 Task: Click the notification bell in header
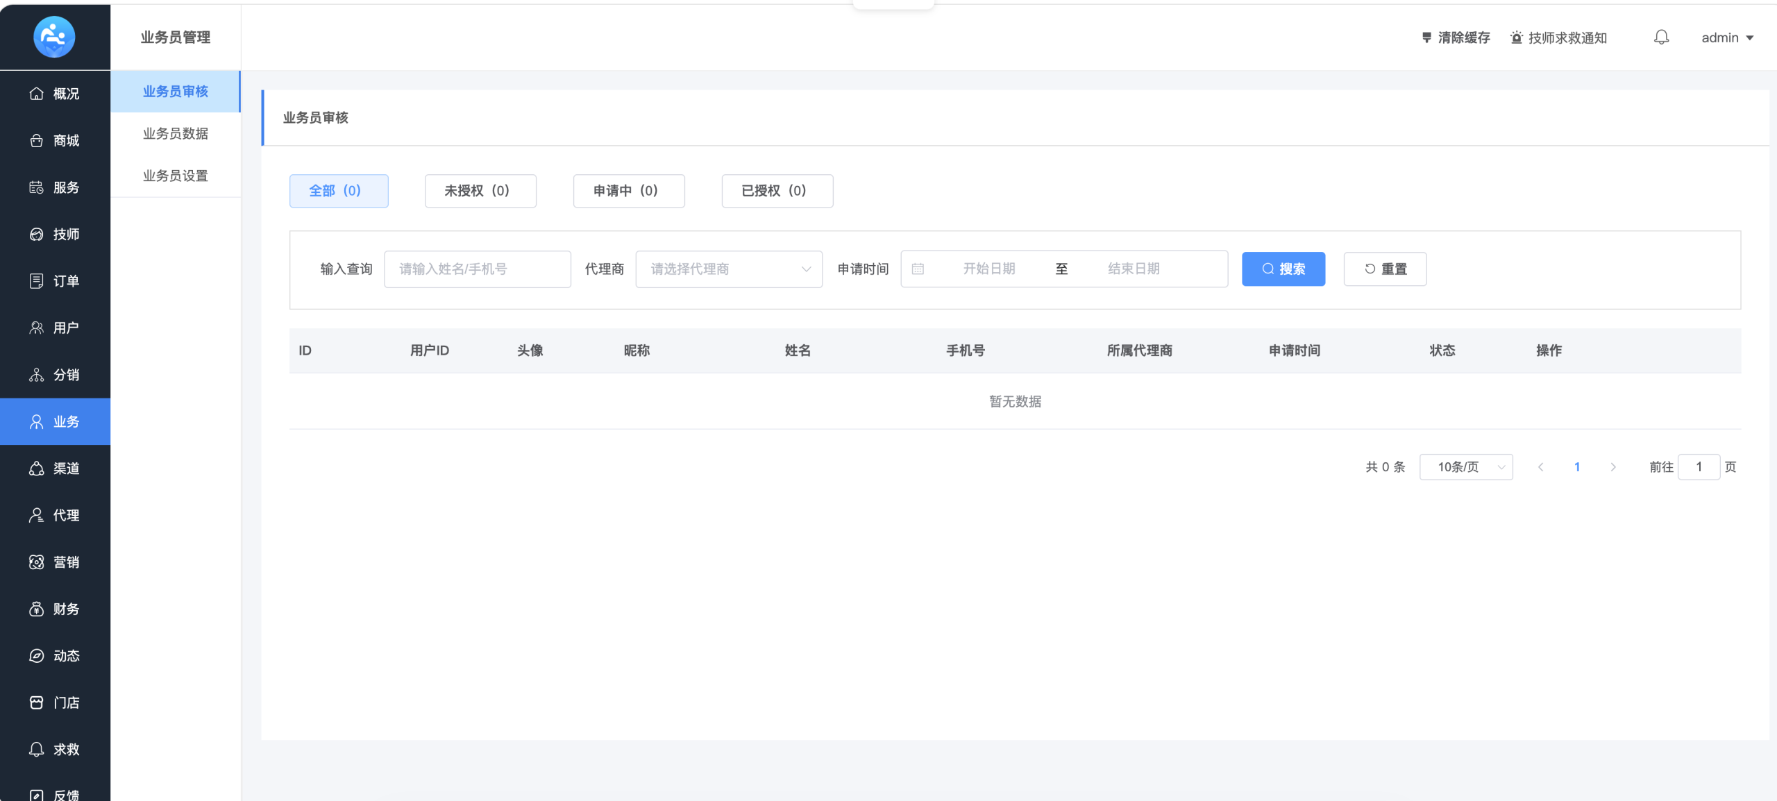click(x=1661, y=37)
